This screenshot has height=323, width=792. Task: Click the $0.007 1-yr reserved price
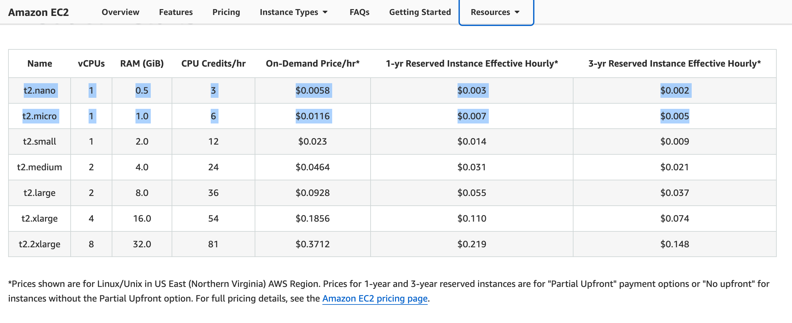(472, 116)
